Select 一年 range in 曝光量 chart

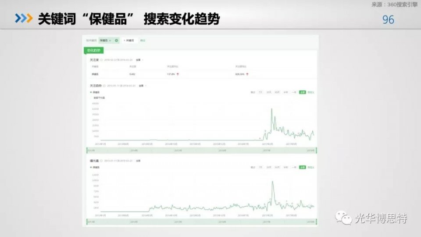(294, 167)
